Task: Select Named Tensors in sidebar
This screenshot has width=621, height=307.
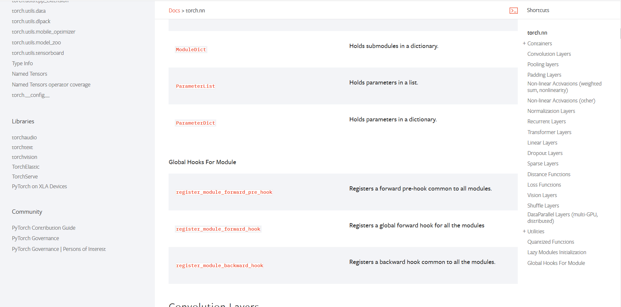Action: click(x=29, y=74)
